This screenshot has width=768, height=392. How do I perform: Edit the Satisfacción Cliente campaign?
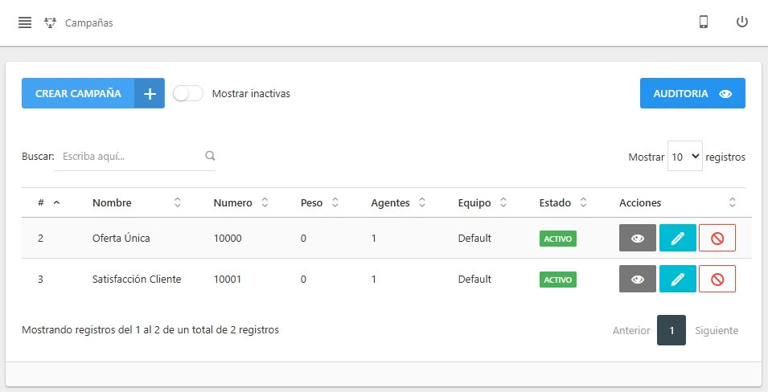tap(677, 279)
